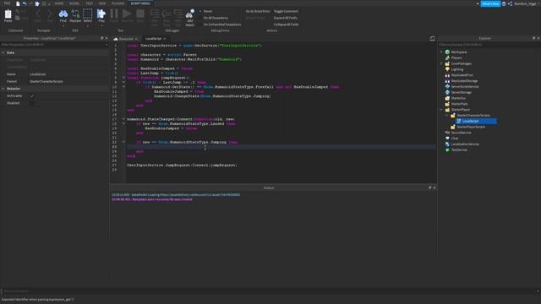541x304 pixels.
Task: Click Expand All Folds
Action: (x=286, y=18)
